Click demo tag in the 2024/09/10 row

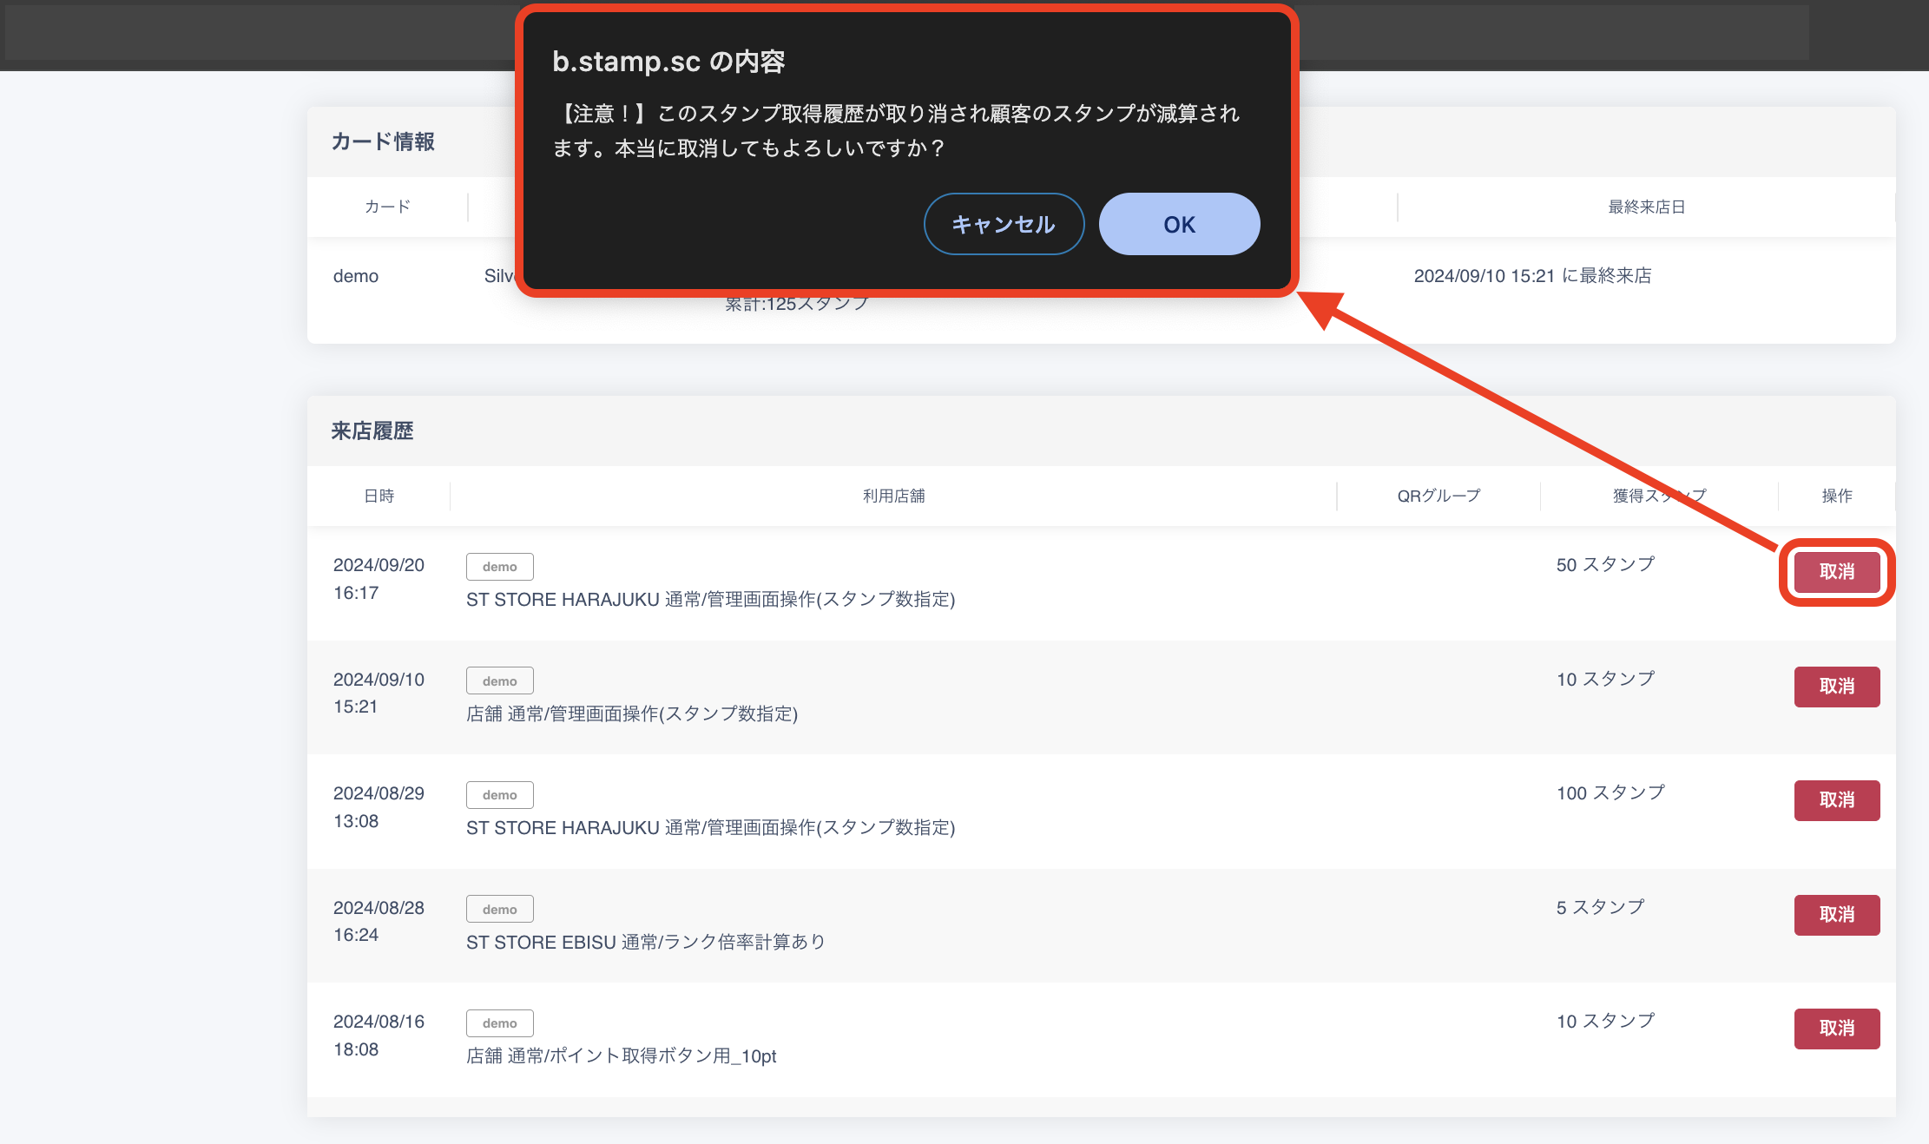(500, 681)
